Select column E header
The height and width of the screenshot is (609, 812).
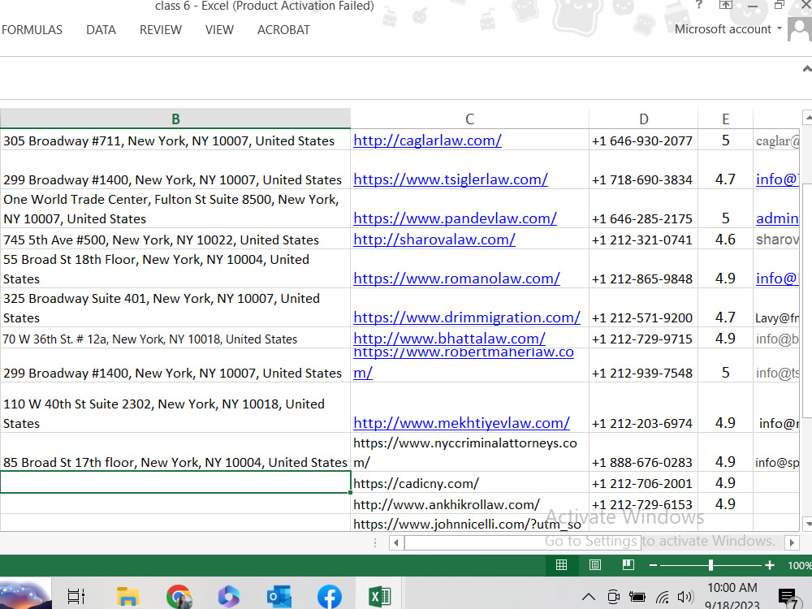point(725,119)
